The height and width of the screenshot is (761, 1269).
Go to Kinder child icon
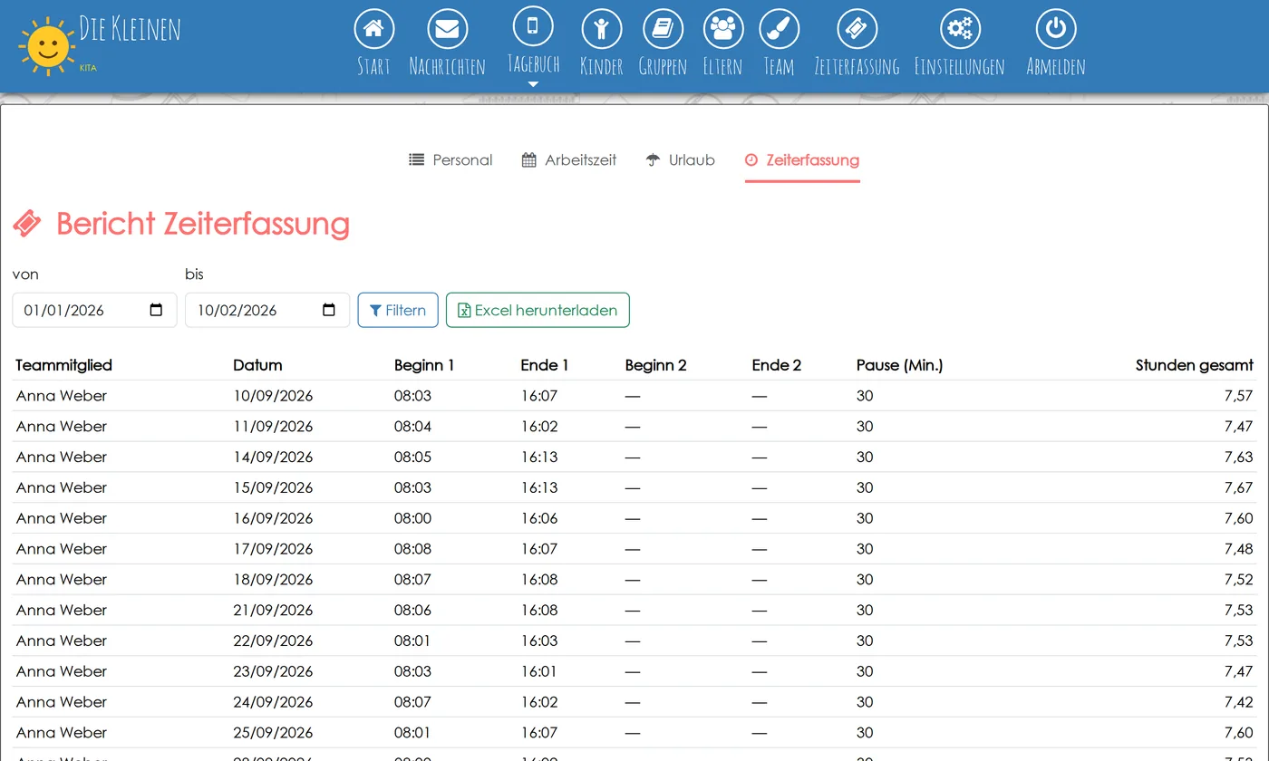[x=601, y=29]
